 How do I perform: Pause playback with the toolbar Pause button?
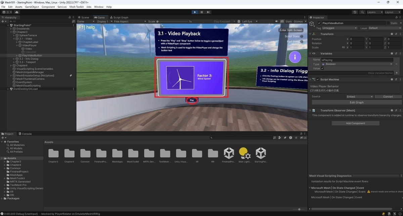201,12
